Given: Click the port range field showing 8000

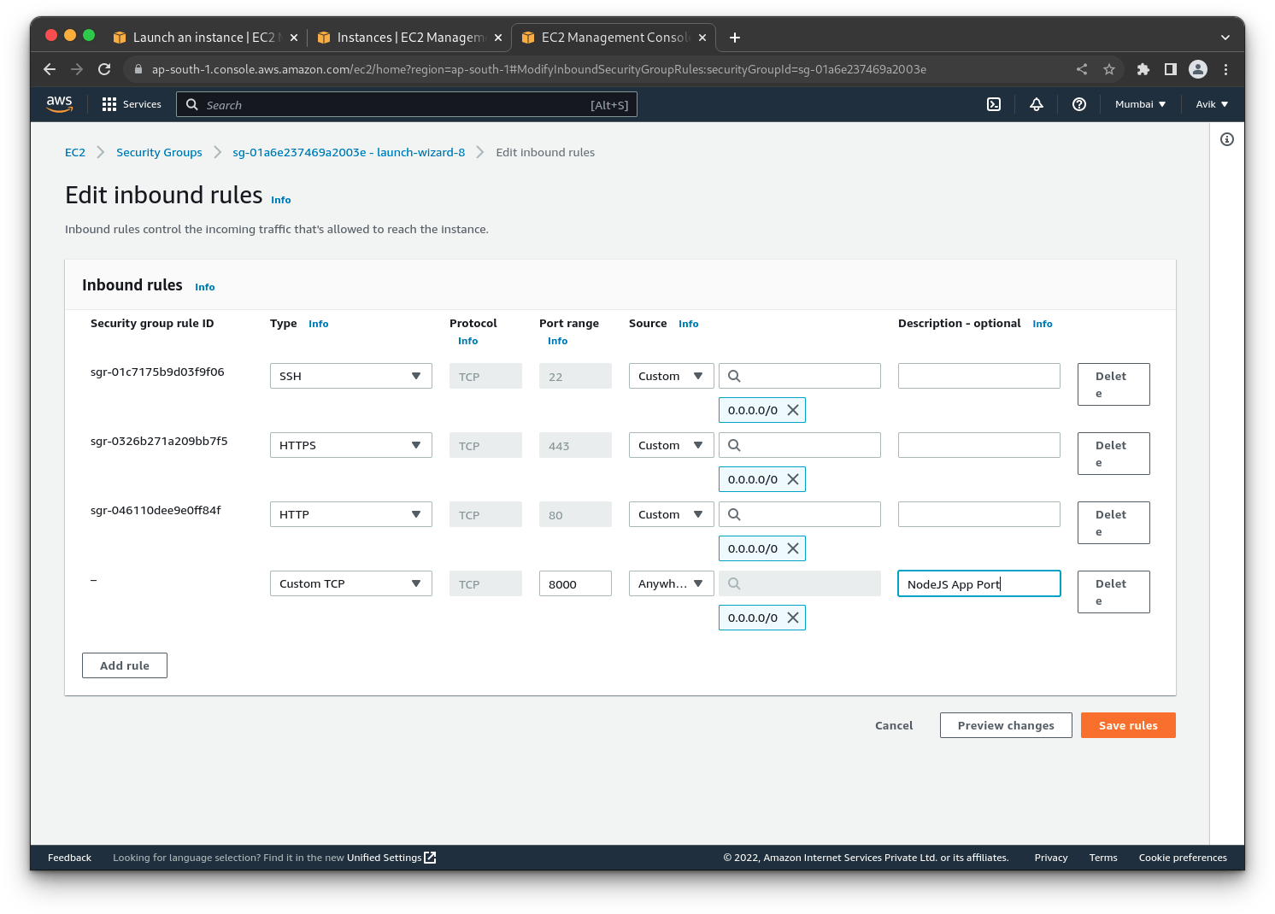Looking at the screenshot, I should 574,583.
